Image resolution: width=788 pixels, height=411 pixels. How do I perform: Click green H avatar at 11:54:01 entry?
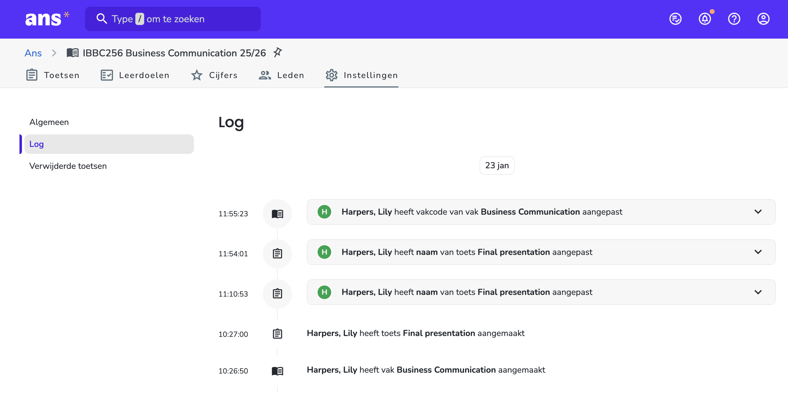click(x=324, y=252)
